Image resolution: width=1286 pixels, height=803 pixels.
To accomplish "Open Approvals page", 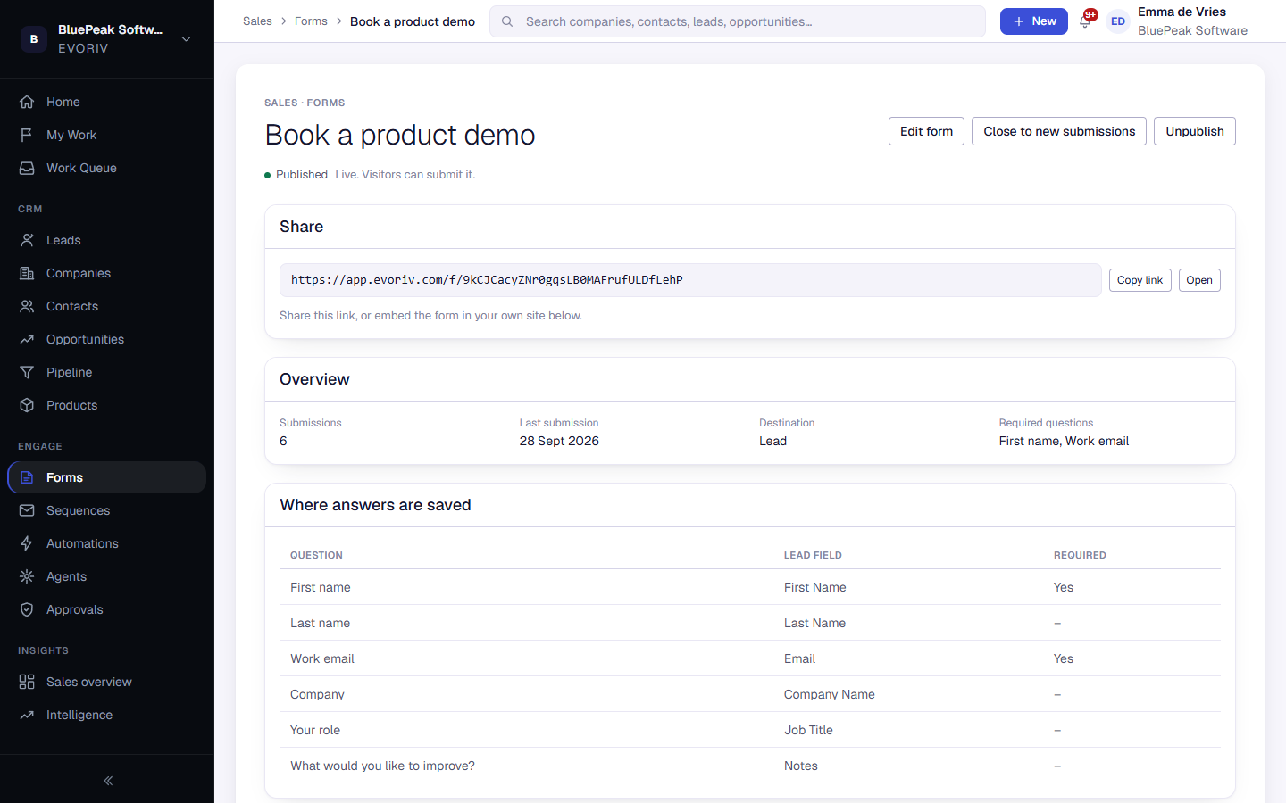I will (x=107, y=609).
